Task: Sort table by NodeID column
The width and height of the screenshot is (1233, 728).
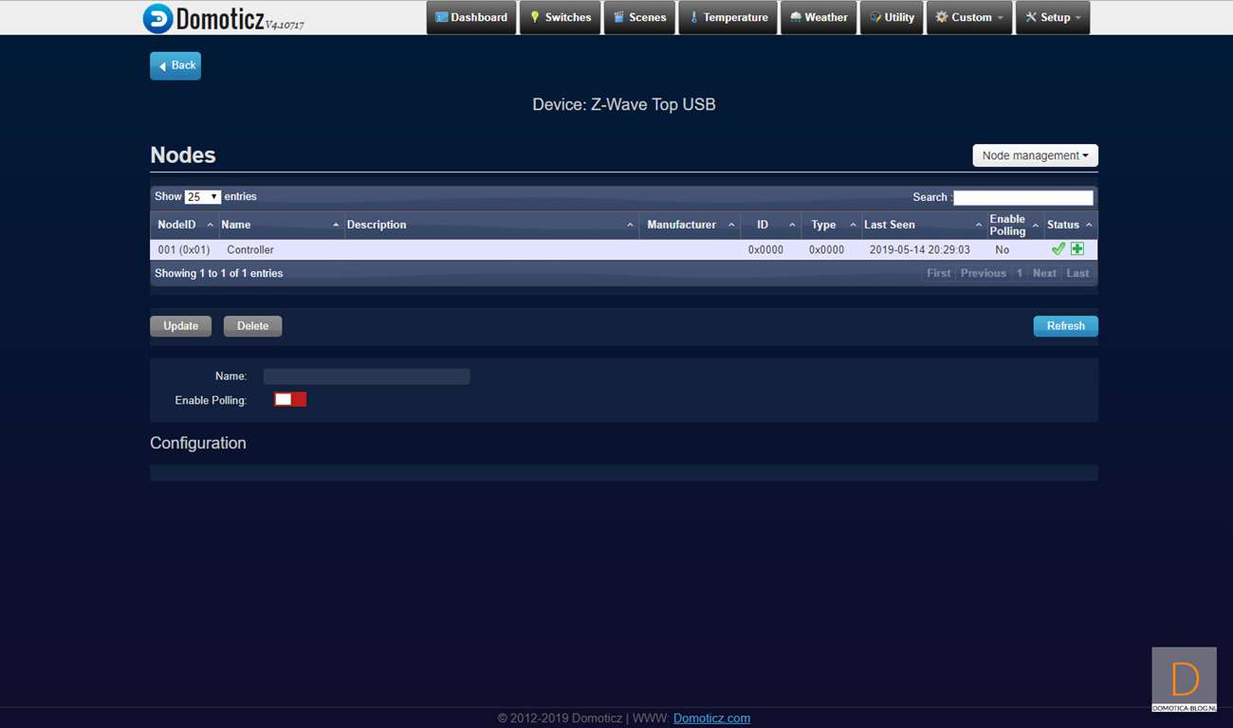Action: tap(185, 225)
